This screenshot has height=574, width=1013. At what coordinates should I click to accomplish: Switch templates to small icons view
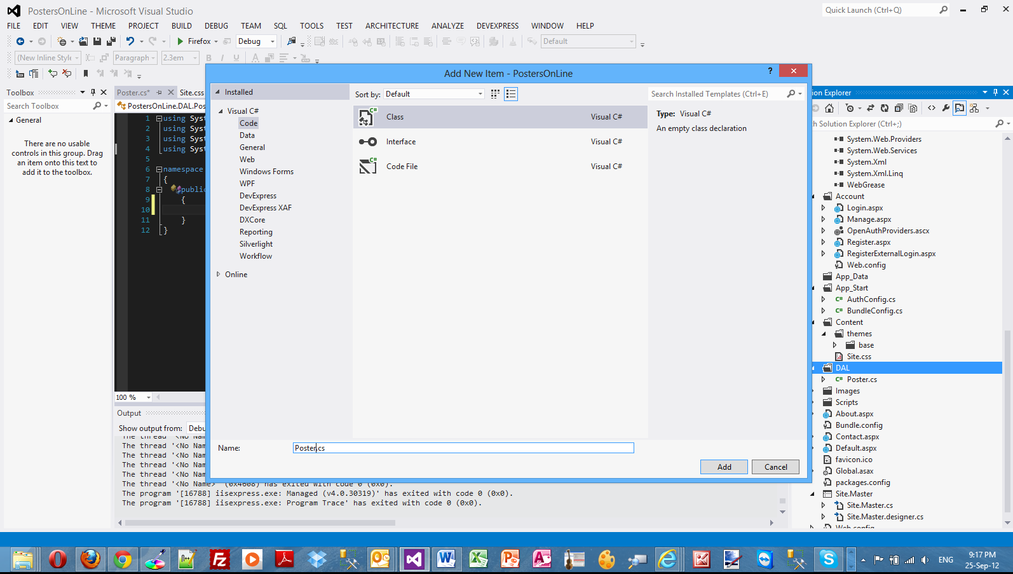pos(495,94)
